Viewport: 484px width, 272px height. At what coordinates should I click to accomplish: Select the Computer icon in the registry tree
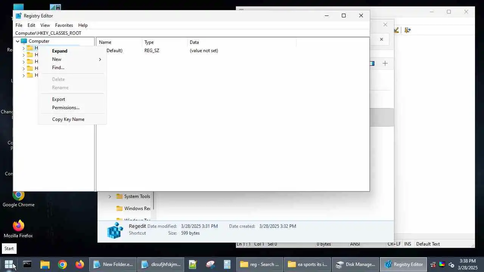(x=24, y=41)
